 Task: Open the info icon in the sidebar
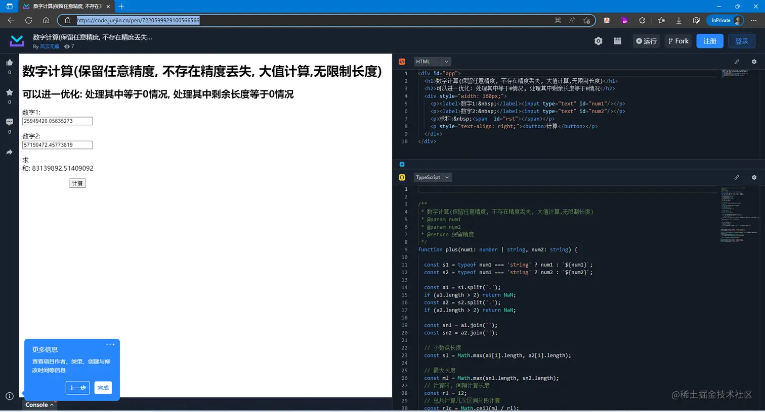pos(9,396)
